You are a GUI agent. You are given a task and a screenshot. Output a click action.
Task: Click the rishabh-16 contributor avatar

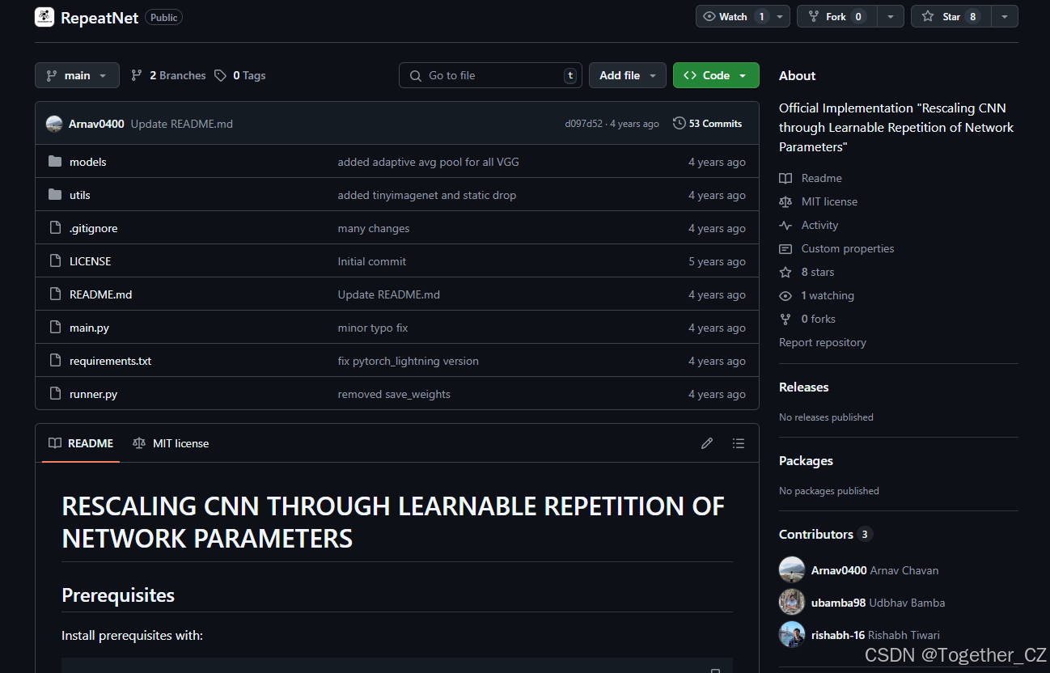tap(792, 634)
